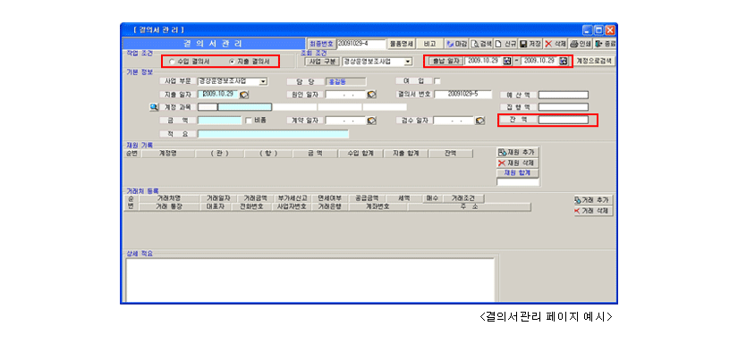738x343 pixels.
Task: Click the 담당 field showing 홍길동
Action: coord(346,81)
